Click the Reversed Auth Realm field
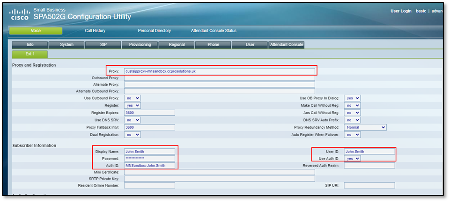The width and height of the screenshot is (450, 202). tap(369, 165)
